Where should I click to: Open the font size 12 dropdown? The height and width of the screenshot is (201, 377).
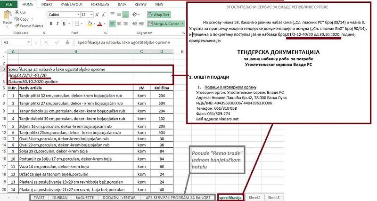(x=91, y=15)
